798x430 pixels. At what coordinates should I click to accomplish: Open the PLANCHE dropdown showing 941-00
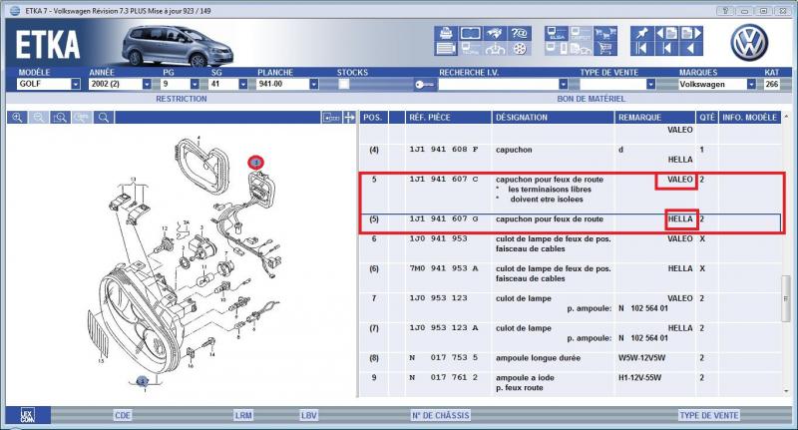click(313, 84)
